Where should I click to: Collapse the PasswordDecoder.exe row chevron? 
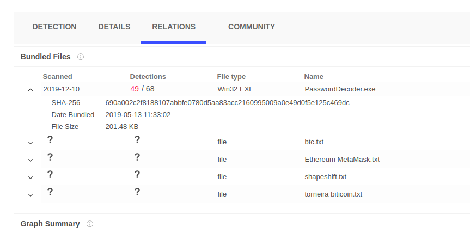pyautogui.click(x=30, y=90)
